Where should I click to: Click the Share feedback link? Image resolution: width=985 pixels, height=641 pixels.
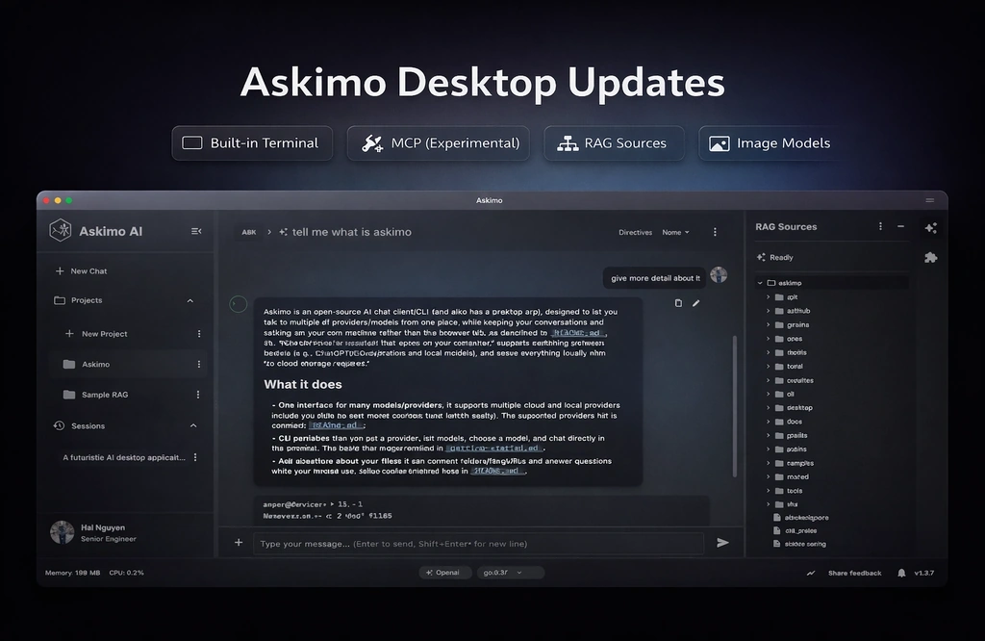[x=854, y=572]
